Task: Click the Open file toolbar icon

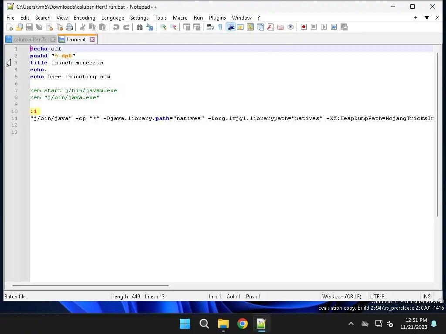Action: pyautogui.click(x=19, y=27)
